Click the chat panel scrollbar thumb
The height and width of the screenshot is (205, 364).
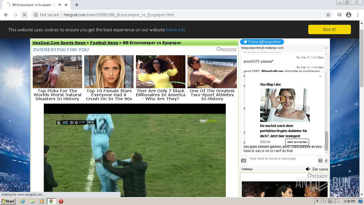(x=326, y=141)
